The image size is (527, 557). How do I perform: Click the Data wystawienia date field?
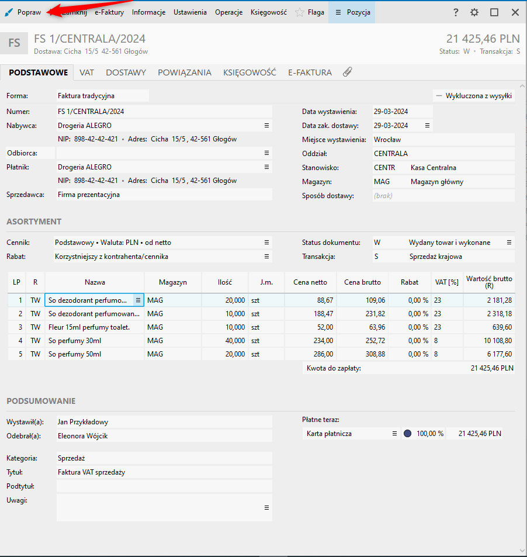[403, 112]
